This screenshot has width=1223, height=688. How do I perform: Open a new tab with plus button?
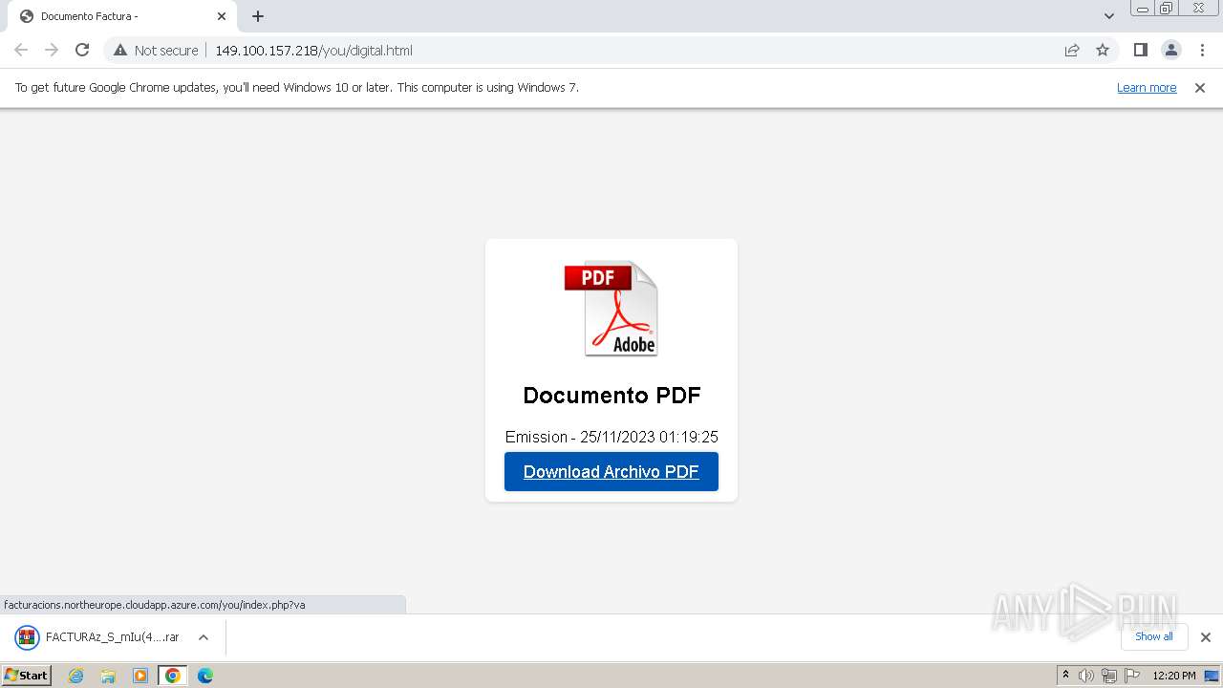258,16
